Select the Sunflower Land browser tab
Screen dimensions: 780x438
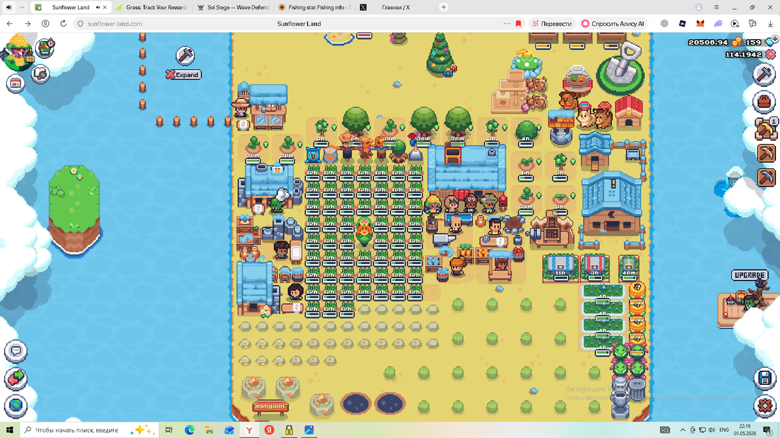tap(70, 7)
